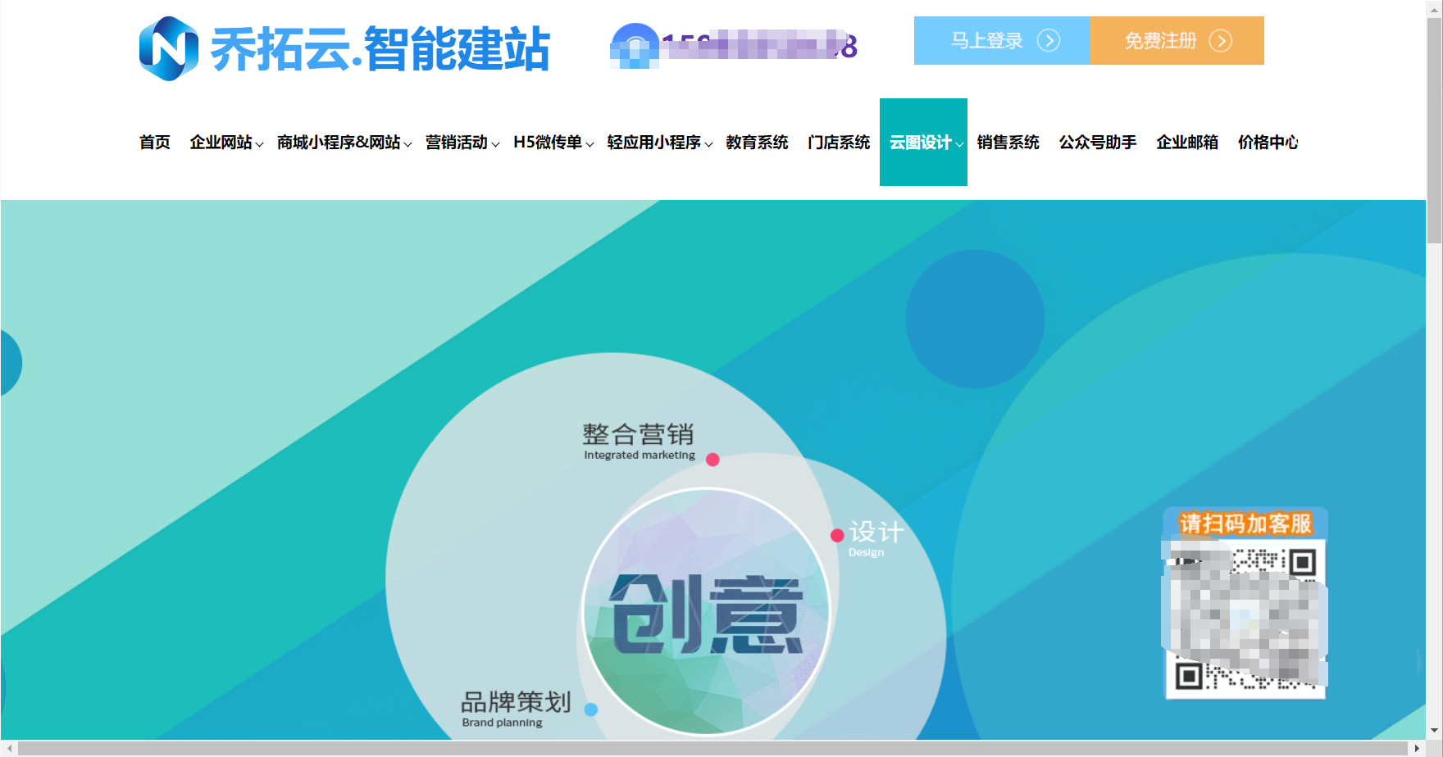
Task: Click the pink dot beside 整合营销
Action: tap(712, 460)
